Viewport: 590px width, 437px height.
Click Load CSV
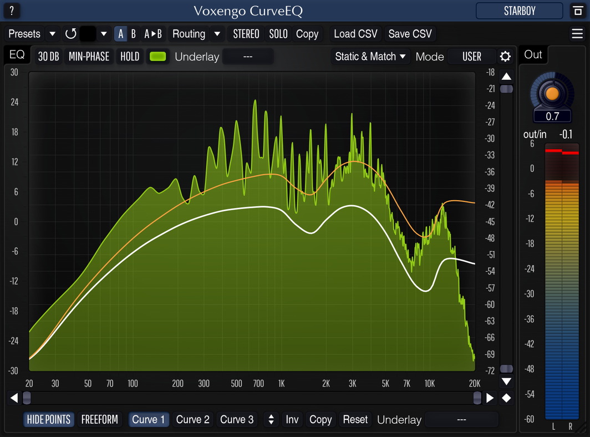click(x=355, y=34)
